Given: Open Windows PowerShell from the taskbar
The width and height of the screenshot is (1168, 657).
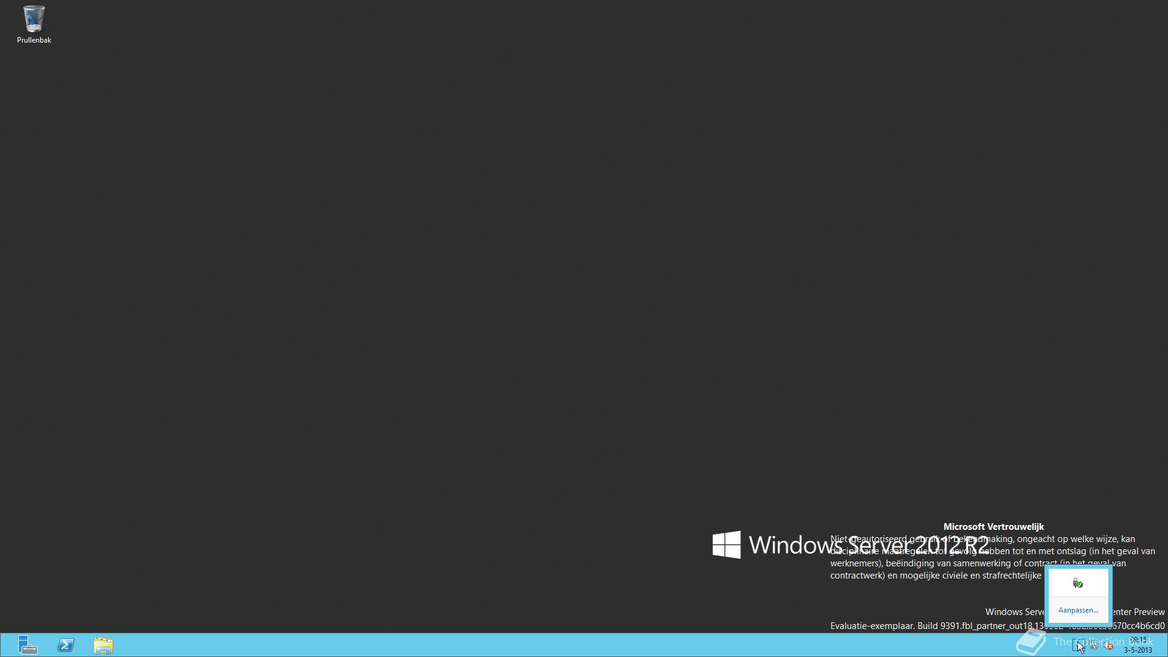Looking at the screenshot, I should coord(66,645).
